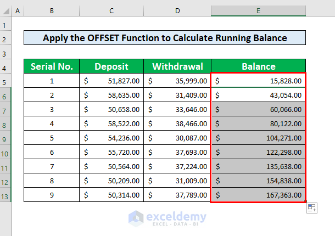Viewport: 335px width, 236px height.
Task: Click the Deposit header cell
Action: pos(111,66)
